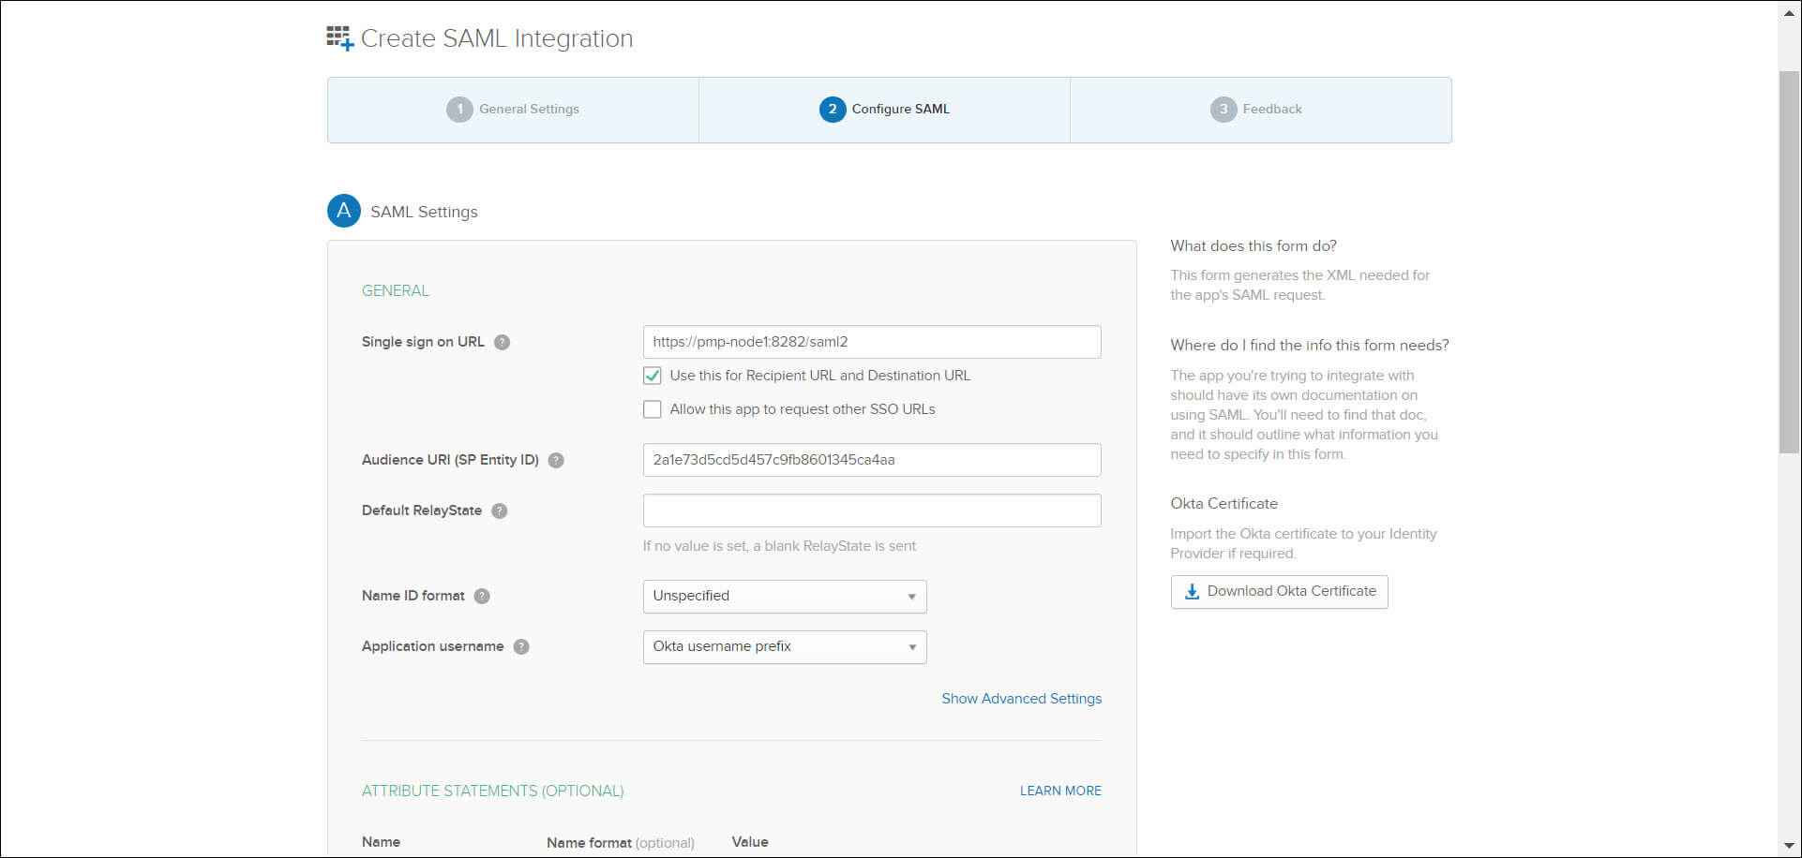The image size is (1802, 858).
Task: Click the Download Okta Certificate button
Action: [x=1279, y=592]
